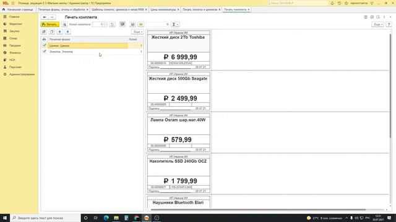Click the third form header icon near top right

(378, 17)
